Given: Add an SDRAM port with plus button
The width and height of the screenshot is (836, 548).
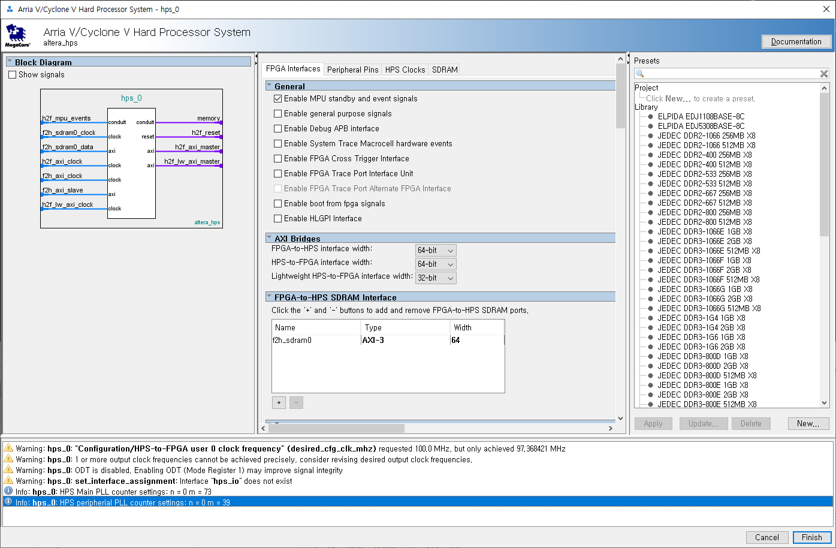Looking at the screenshot, I should 279,403.
